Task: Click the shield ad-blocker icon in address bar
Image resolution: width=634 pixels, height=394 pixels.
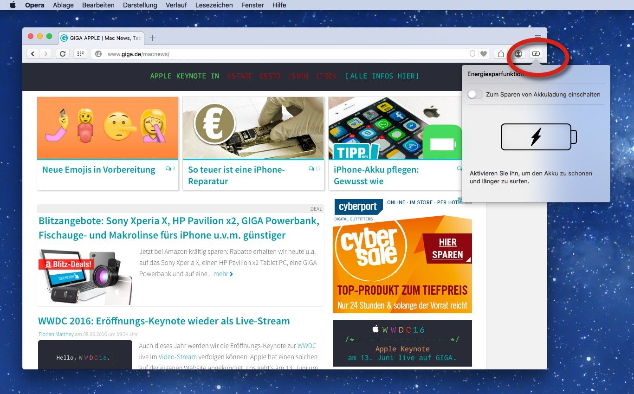Action: pos(472,54)
